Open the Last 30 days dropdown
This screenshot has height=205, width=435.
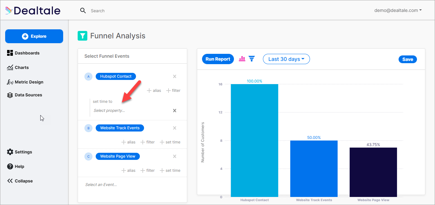click(x=286, y=59)
